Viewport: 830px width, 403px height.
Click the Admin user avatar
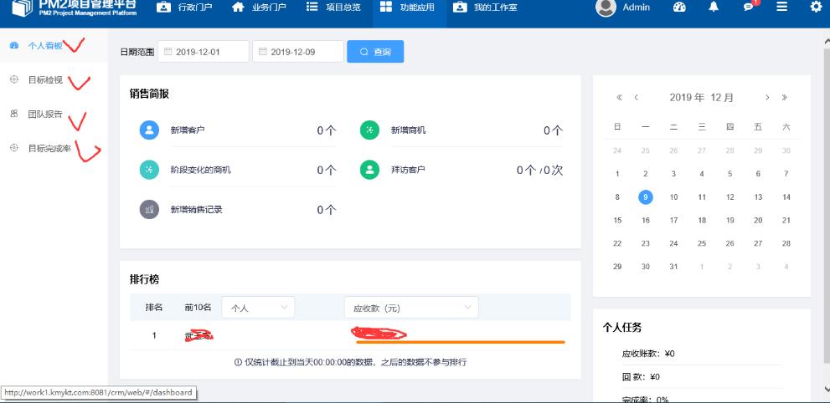(x=606, y=8)
